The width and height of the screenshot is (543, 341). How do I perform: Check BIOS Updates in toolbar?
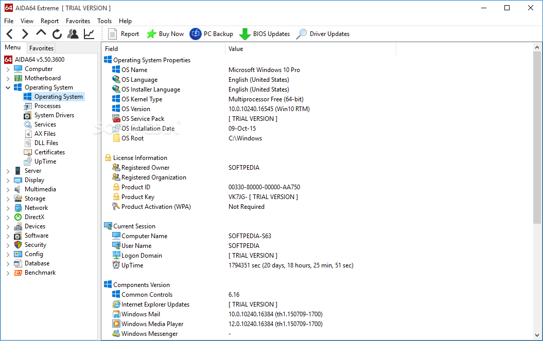[x=265, y=34]
